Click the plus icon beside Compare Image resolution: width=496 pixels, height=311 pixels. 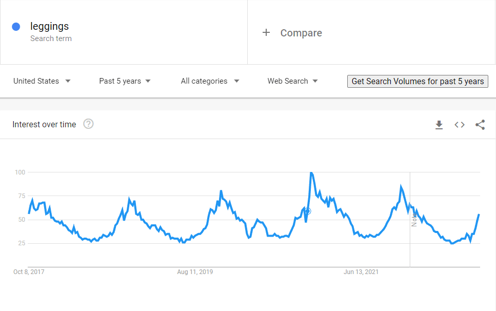coord(266,32)
